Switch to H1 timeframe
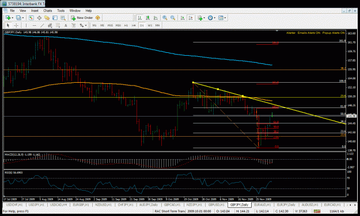Viewport: 360px width, 216px height. pyautogui.click(x=126, y=25)
